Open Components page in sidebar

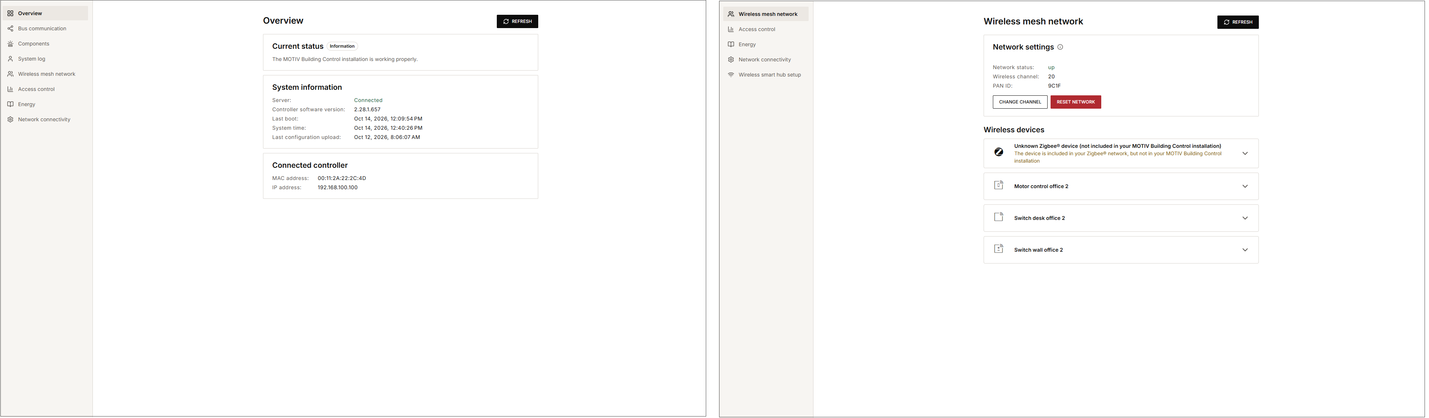(45, 44)
